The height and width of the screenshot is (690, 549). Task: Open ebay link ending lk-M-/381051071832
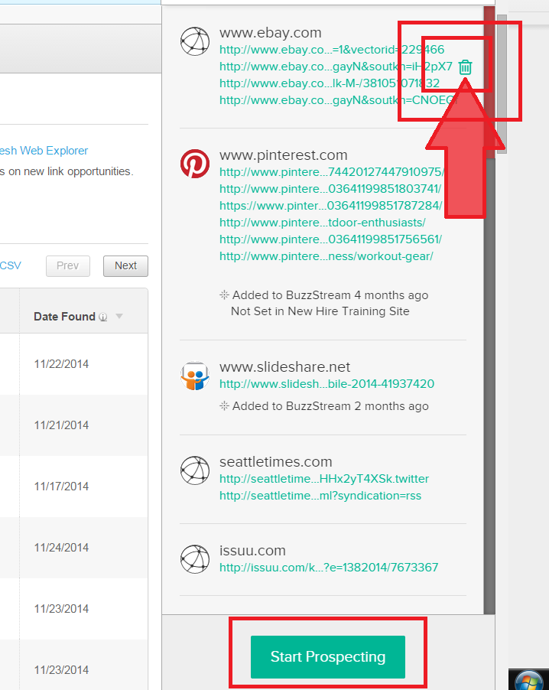click(x=330, y=83)
